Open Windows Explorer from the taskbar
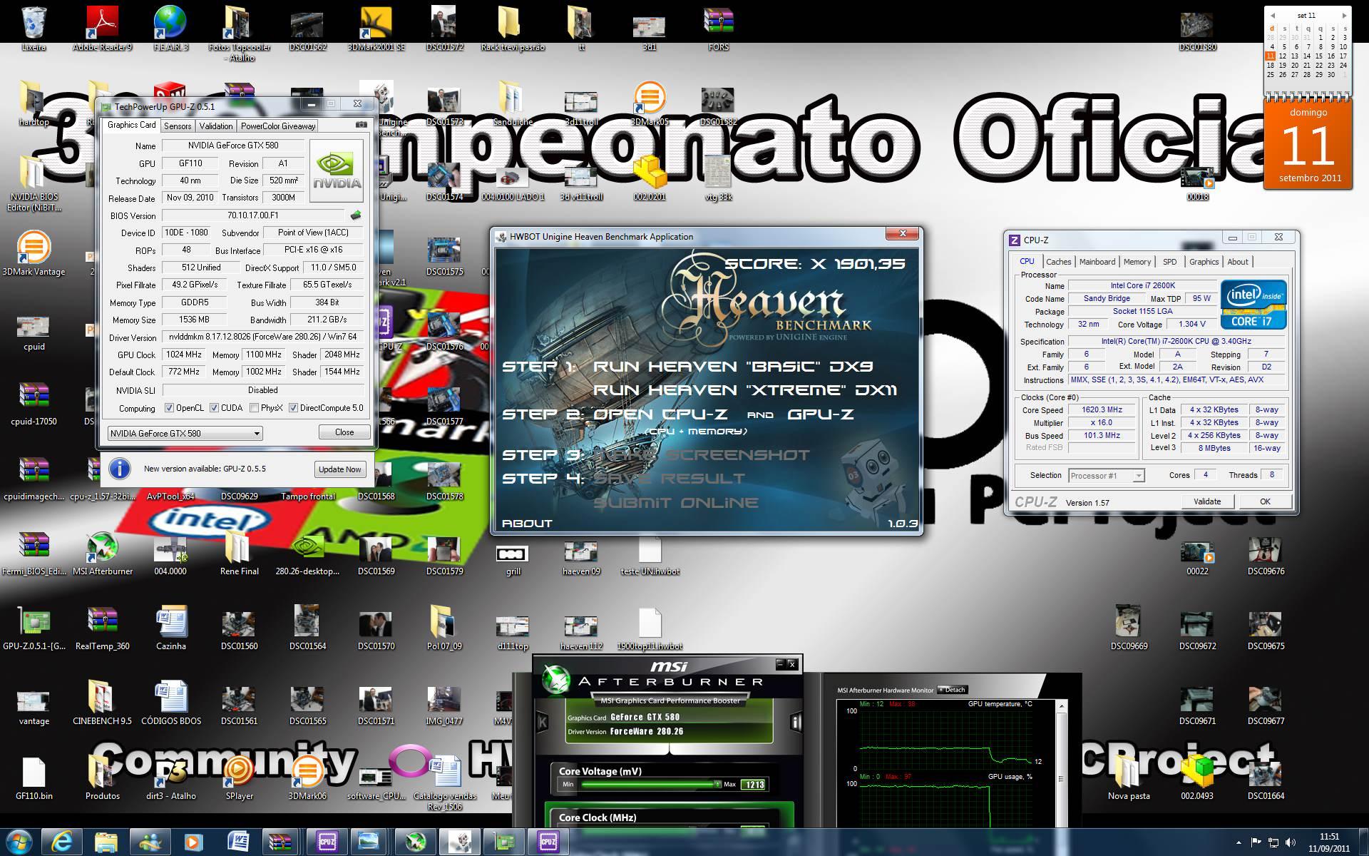The height and width of the screenshot is (856, 1369). click(x=106, y=842)
